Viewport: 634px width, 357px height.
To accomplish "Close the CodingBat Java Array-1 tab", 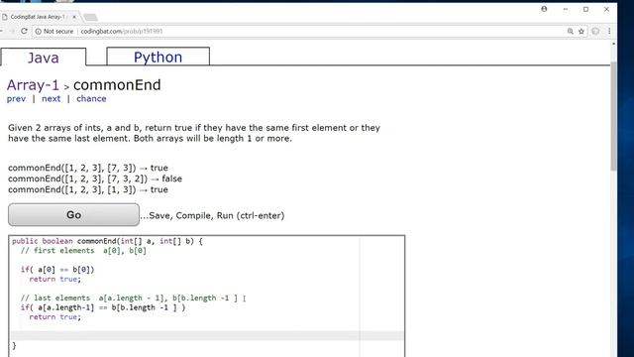I will (74, 17).
